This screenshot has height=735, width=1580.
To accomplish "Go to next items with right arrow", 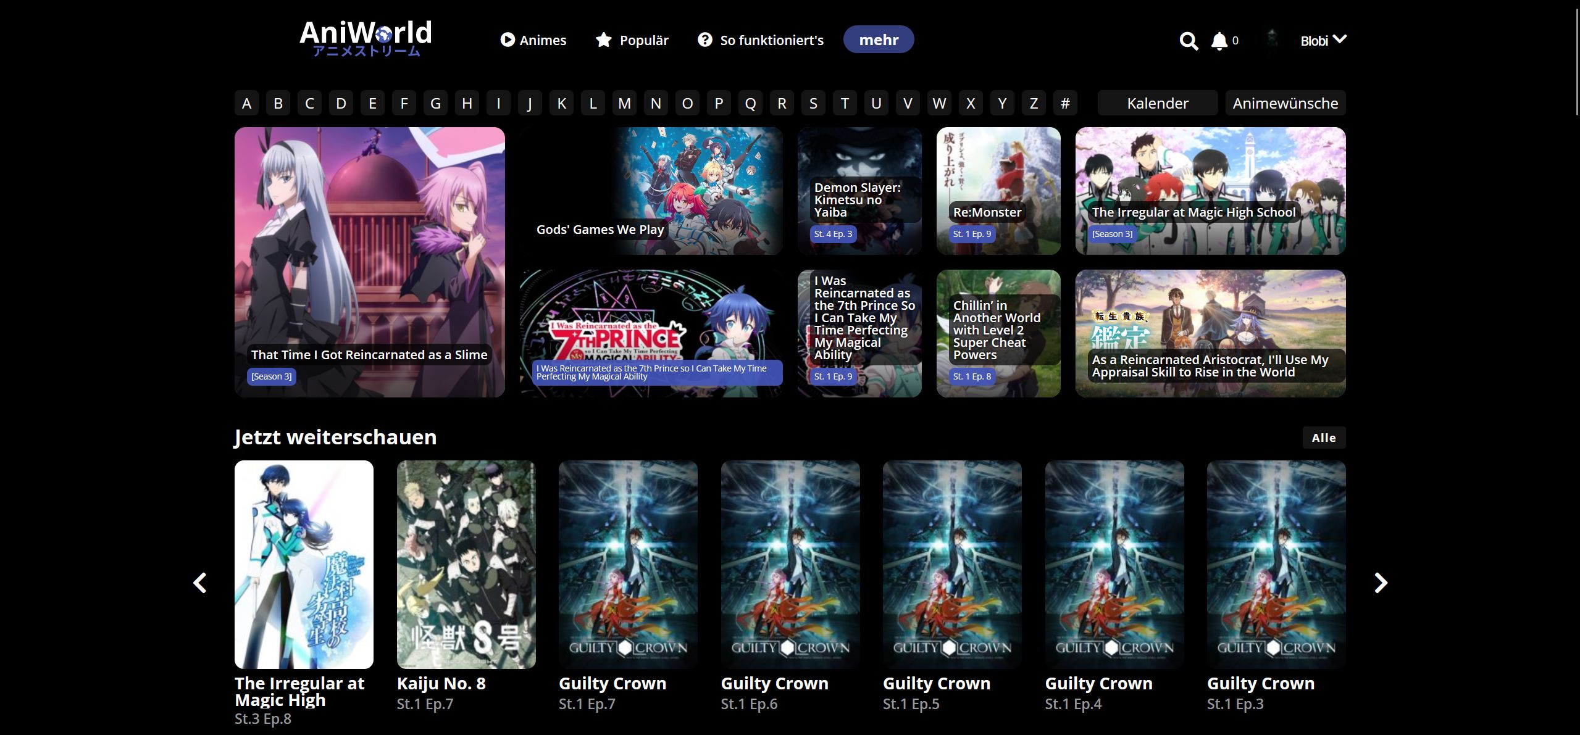I will pyautogui.click(x=1381, y=583).
